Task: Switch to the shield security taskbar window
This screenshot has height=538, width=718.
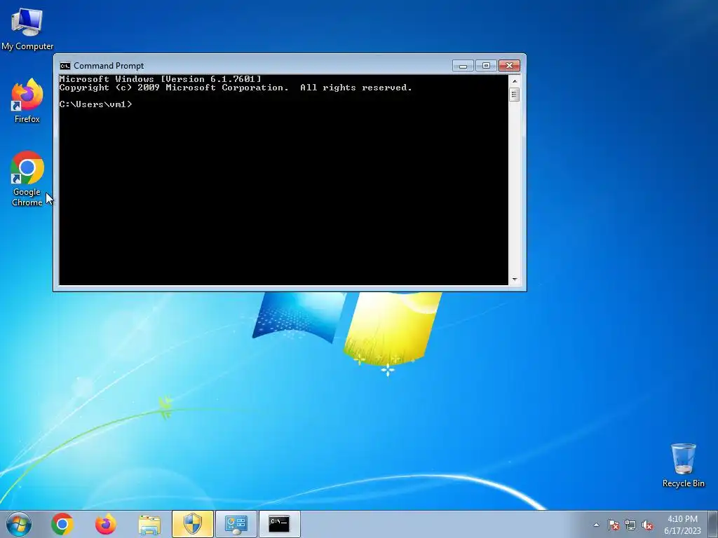Action: pos(193,524)
